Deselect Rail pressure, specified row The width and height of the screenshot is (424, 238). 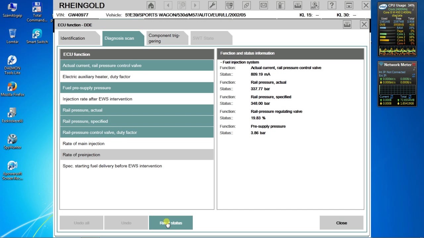click(x=137, y=121)
